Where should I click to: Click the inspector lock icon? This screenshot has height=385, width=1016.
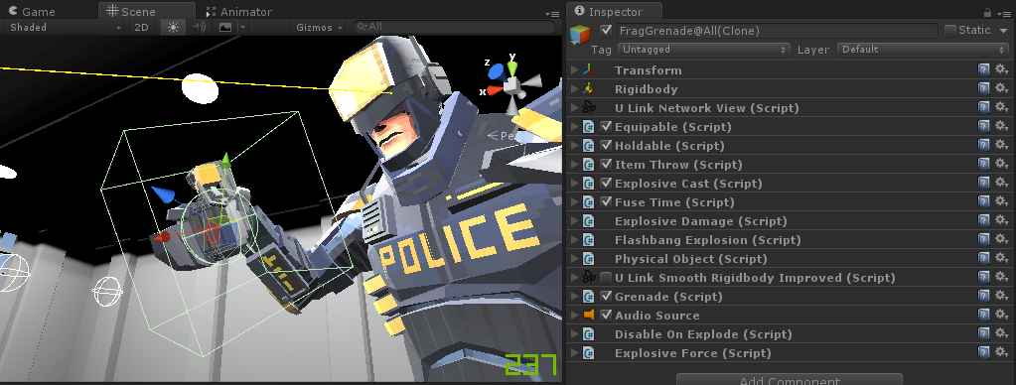click(x=987, y=13)
